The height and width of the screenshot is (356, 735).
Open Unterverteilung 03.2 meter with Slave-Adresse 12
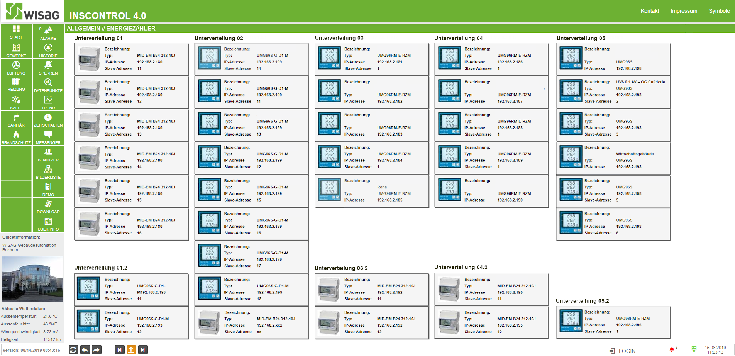pos(372,323)
